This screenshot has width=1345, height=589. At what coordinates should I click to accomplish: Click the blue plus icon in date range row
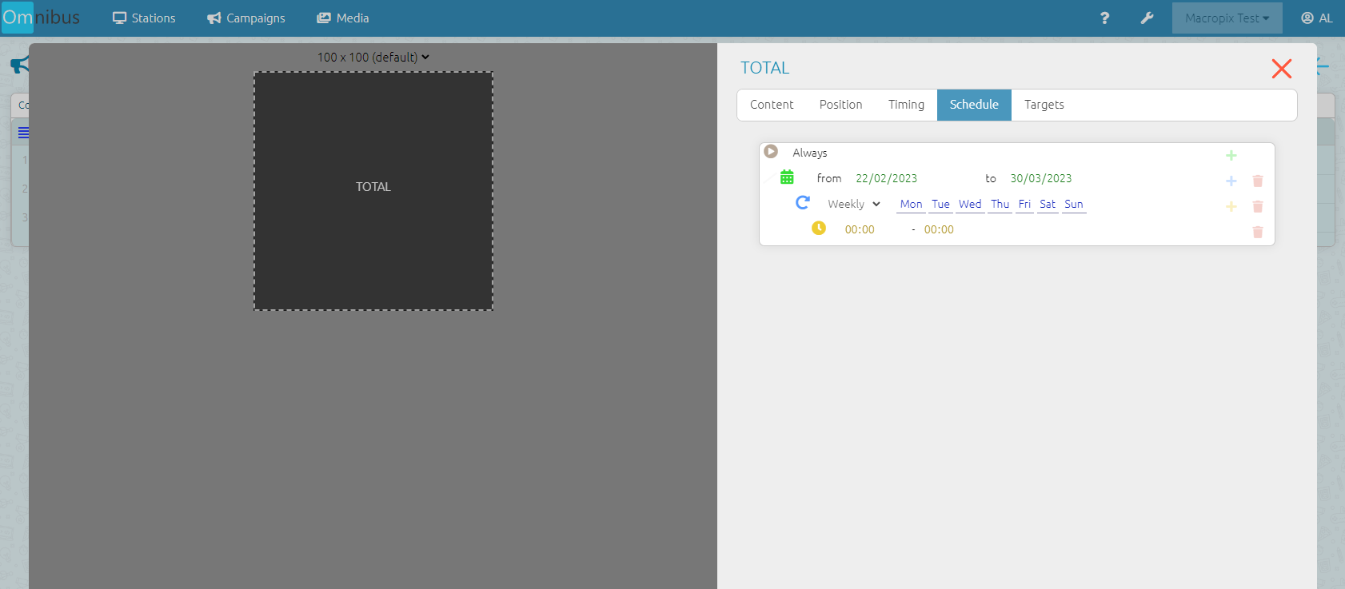tap(1231, 181)
